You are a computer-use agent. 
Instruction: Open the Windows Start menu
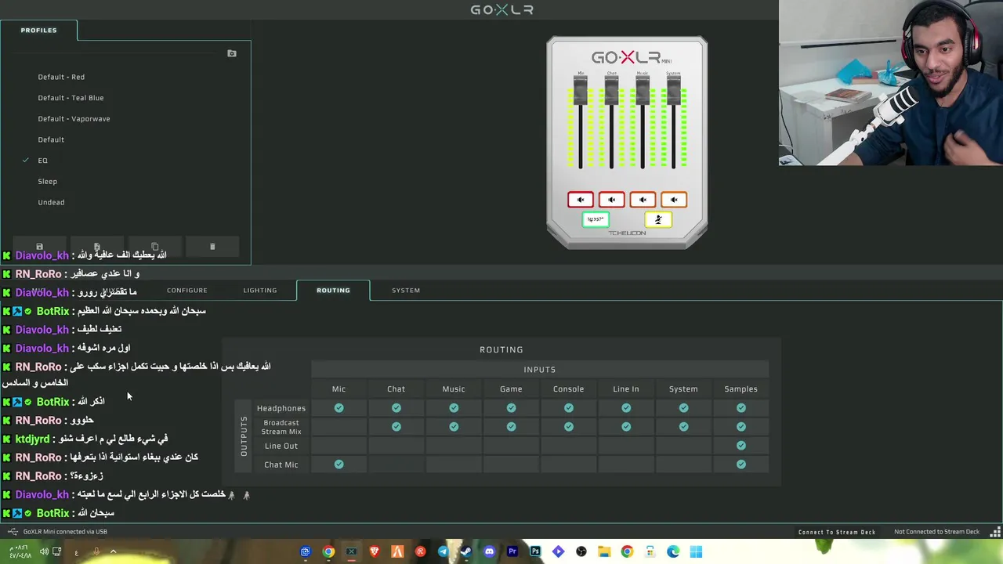[696, 551]
